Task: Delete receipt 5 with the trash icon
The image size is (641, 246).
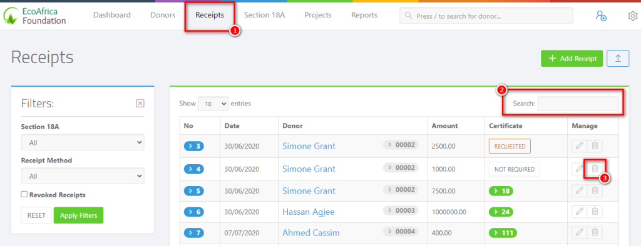Action: click(x=595, y=190)
